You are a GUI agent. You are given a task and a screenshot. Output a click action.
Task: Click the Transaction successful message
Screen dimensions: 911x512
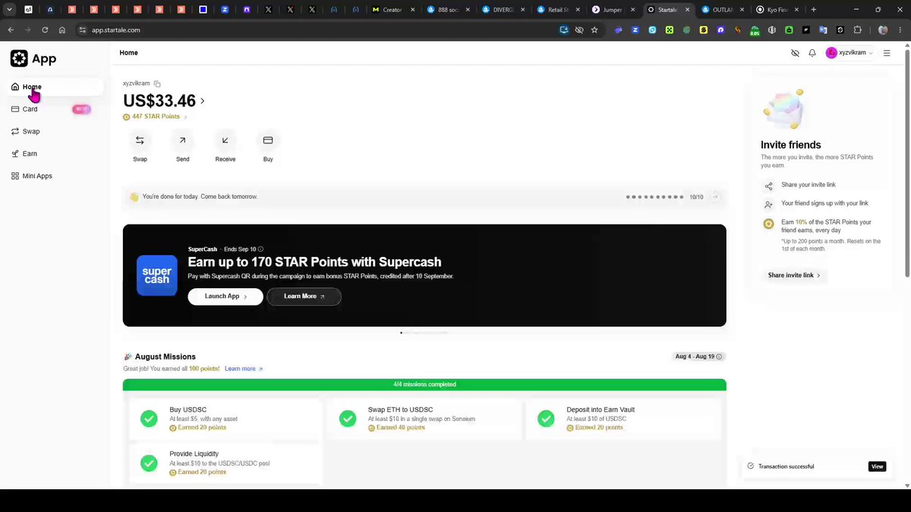786,466
